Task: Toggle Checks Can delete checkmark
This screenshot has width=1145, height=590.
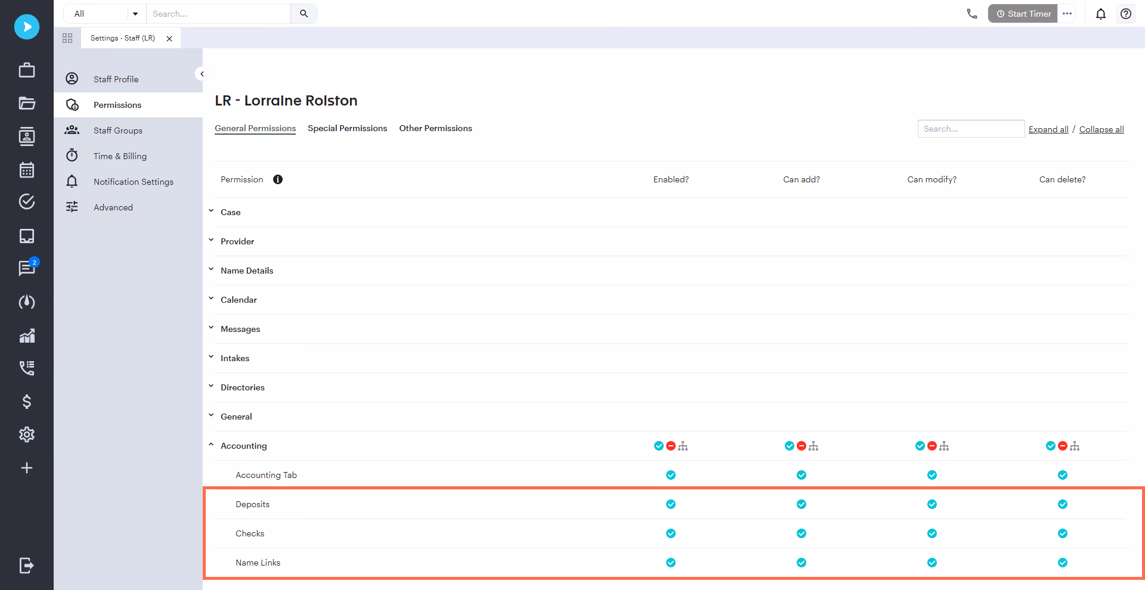Action: 1063,533
